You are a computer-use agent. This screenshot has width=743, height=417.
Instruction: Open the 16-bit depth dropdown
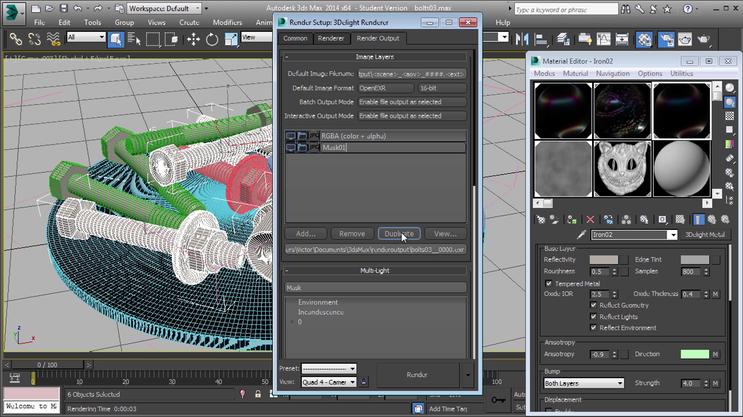tap(442, 88)
